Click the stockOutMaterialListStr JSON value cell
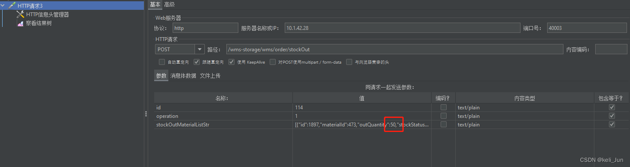The height and width of the screenshot is (167, 630). pos(362,124)
